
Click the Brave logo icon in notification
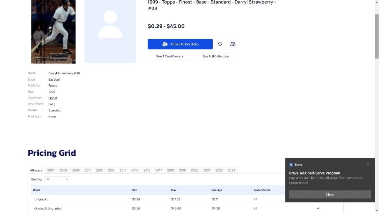291,165
